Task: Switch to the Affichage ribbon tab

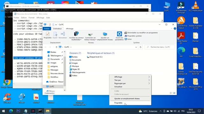Action: pyautogui.click(x=69, y=28)
